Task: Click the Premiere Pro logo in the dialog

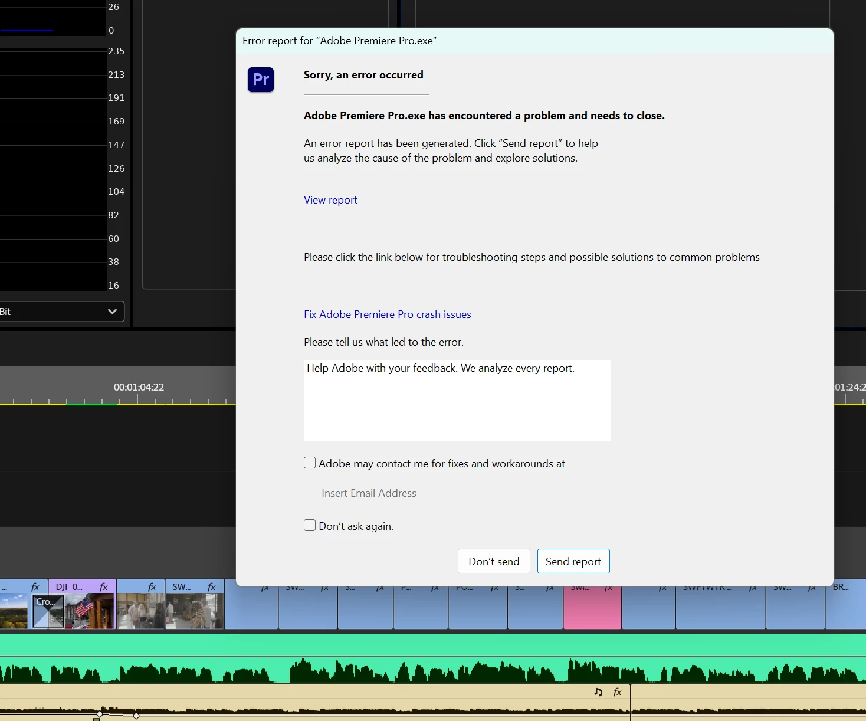Action: pyautogui.click(x=261, y=79)
